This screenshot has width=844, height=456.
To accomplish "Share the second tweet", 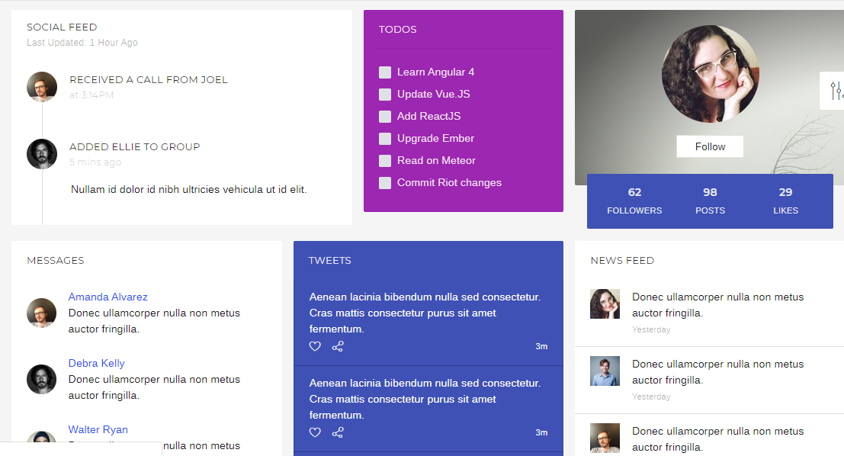I will (338, 432).
